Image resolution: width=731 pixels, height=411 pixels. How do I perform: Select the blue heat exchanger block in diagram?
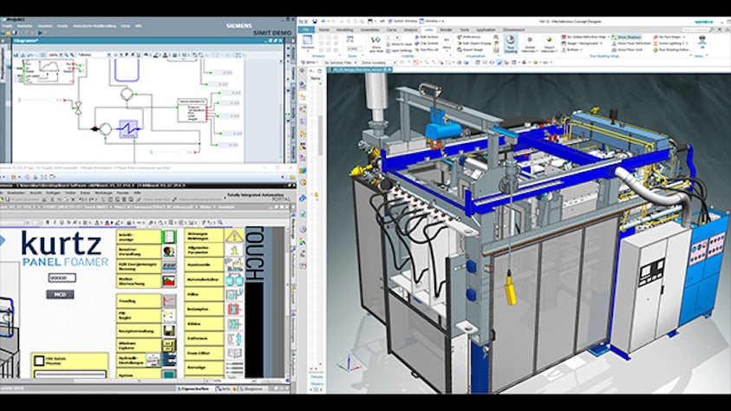pyautogui.click(x=128, y=129)
